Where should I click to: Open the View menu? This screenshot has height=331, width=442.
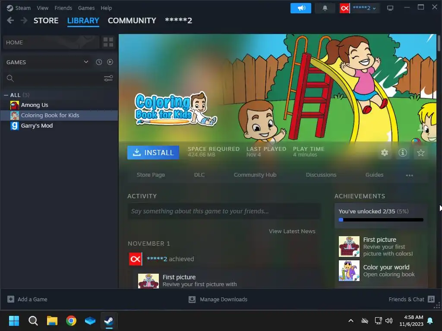(42, 8)
